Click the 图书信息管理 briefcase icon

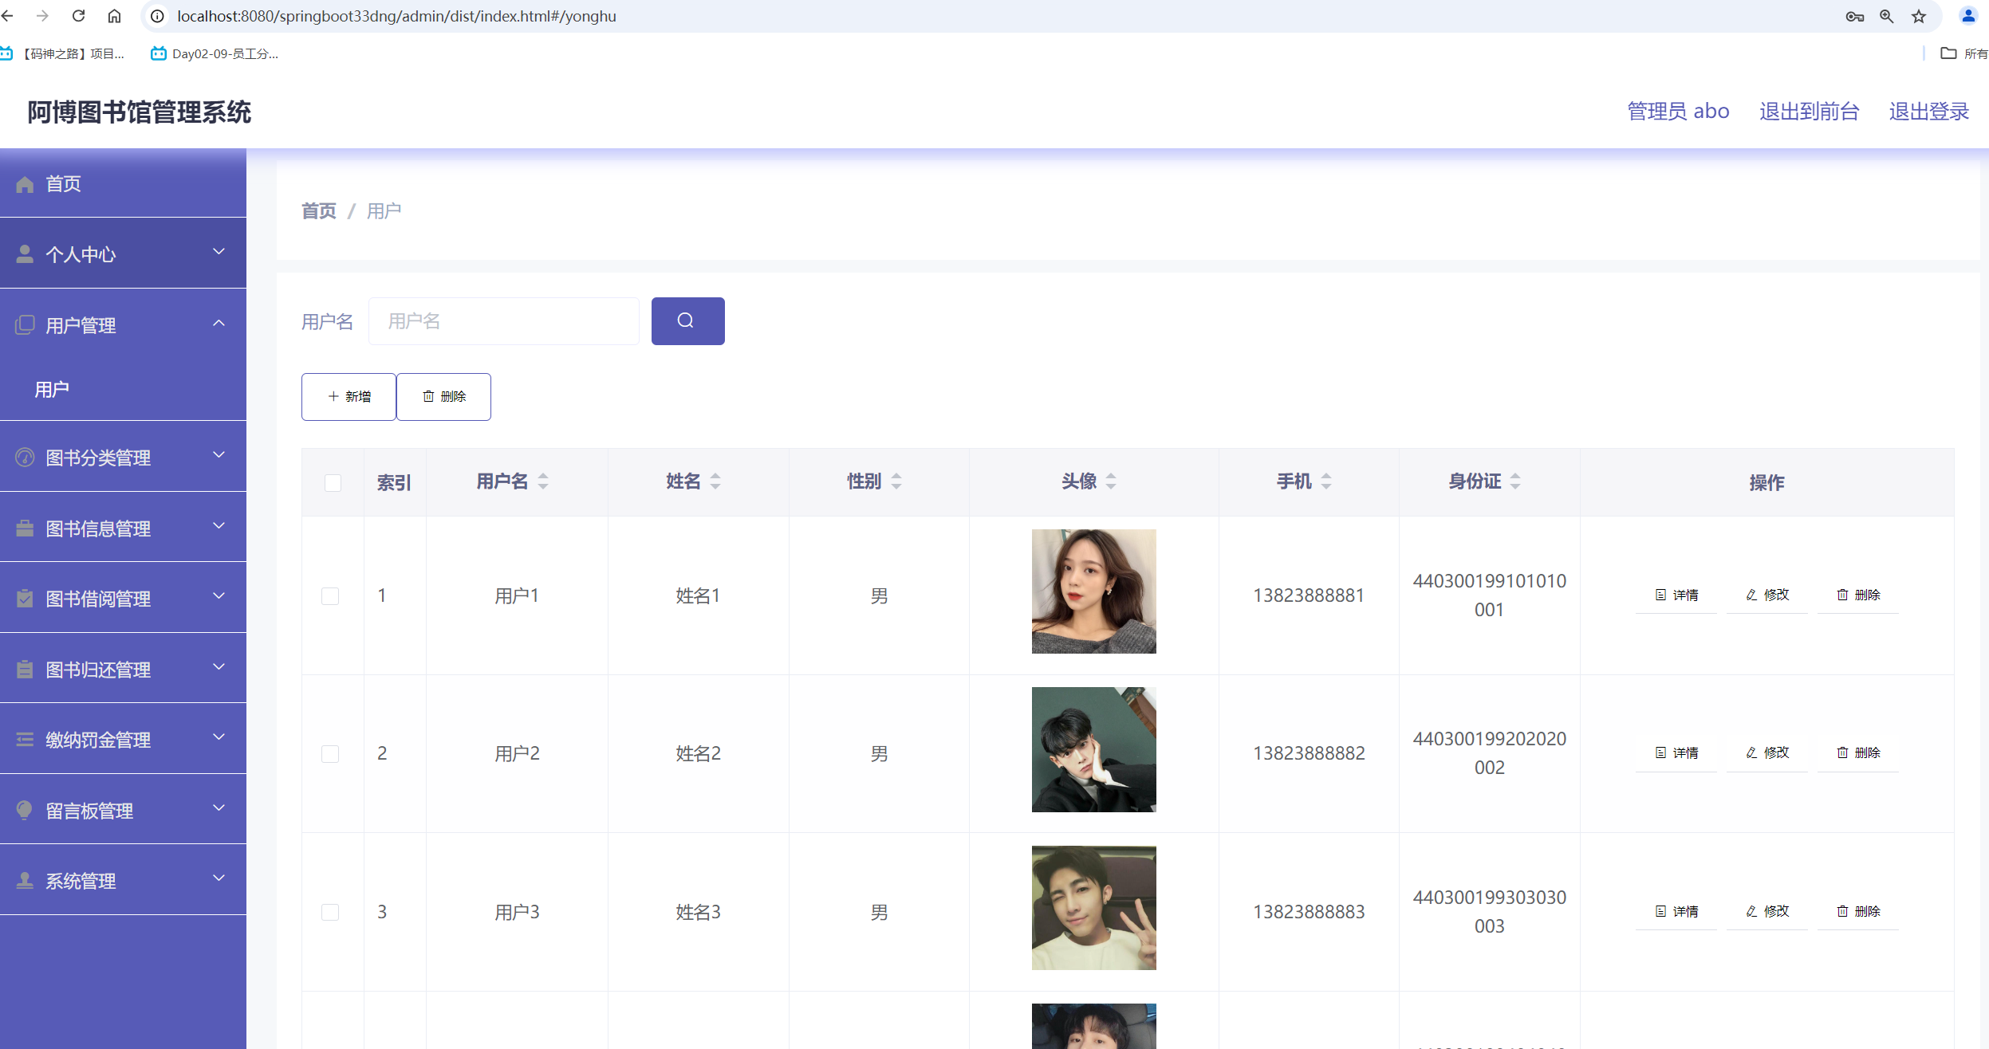(x=25, y=528)
